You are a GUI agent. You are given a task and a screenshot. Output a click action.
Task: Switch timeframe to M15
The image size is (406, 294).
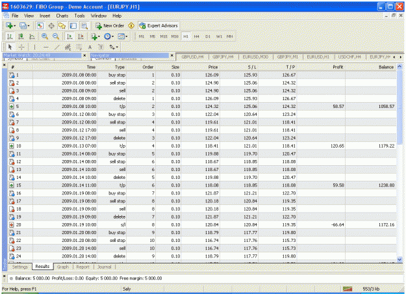click(164, 36)
